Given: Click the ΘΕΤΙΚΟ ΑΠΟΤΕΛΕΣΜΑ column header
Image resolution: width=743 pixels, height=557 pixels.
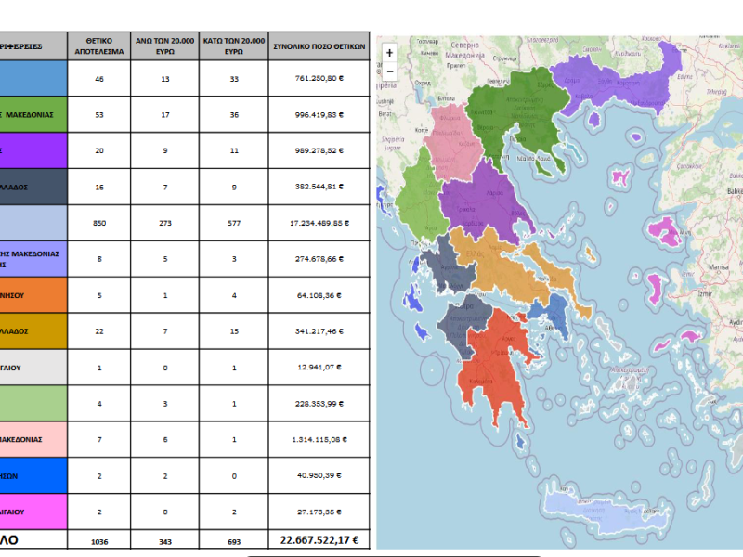Looking at the screenshot, I should pyautogui.click(x=99, y=46).
